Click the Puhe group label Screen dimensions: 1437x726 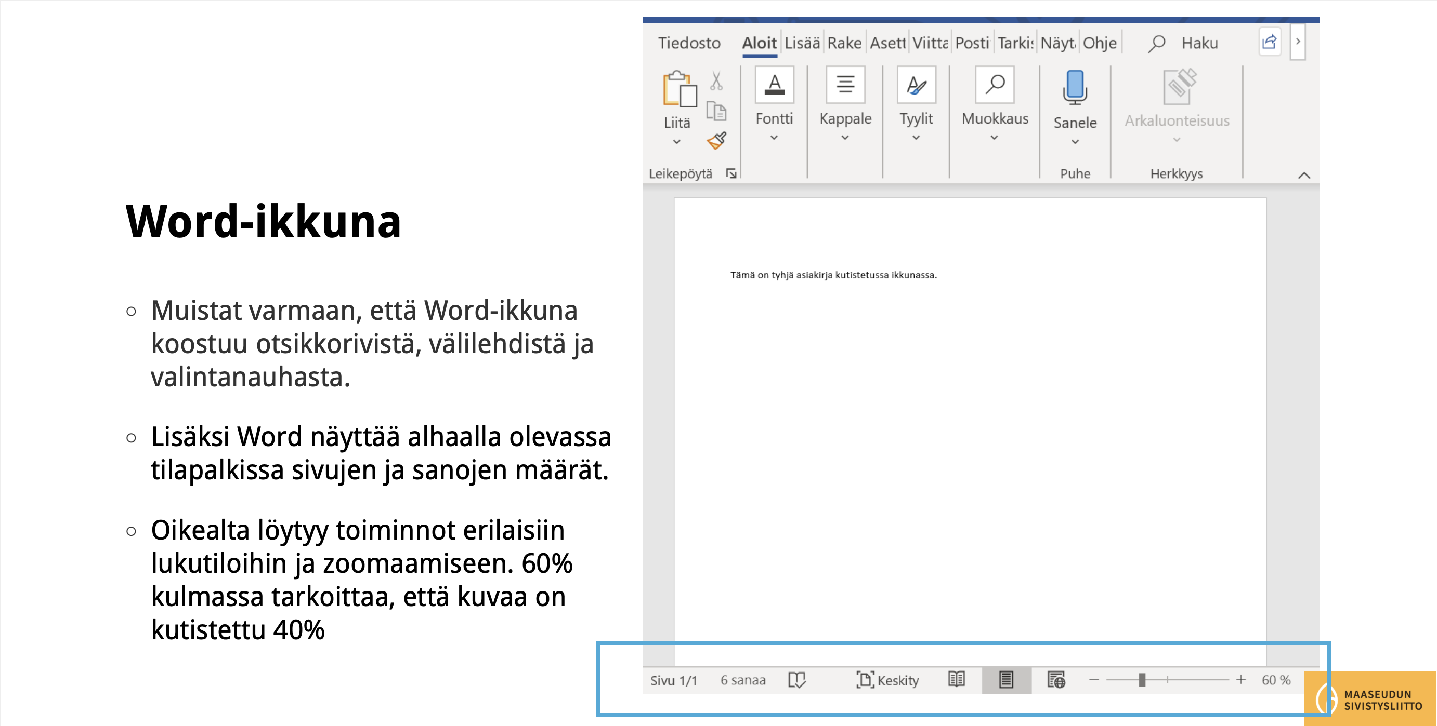[x=1075, y=174]
